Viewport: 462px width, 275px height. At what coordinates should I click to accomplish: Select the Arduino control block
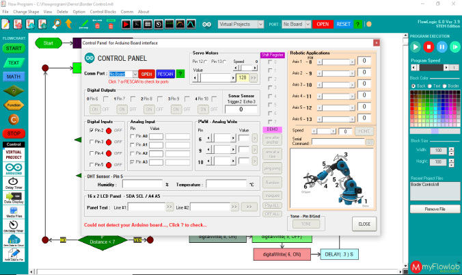point(14,169)
